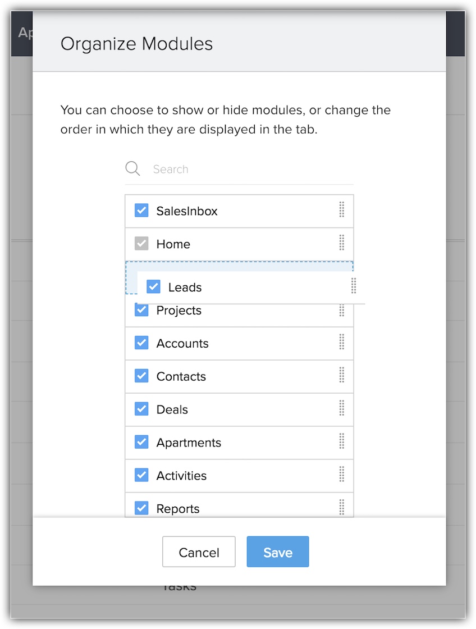Screen dimensions: 476x629
Task: Click the SalesInbox drag handle icon
Action: point(341,210)
